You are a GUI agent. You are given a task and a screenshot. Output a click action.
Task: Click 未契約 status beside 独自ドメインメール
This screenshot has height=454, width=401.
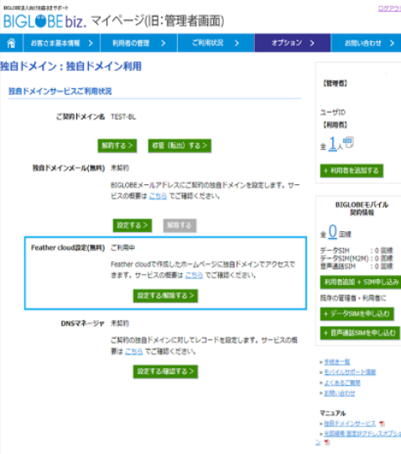click(x=120, y=168)
